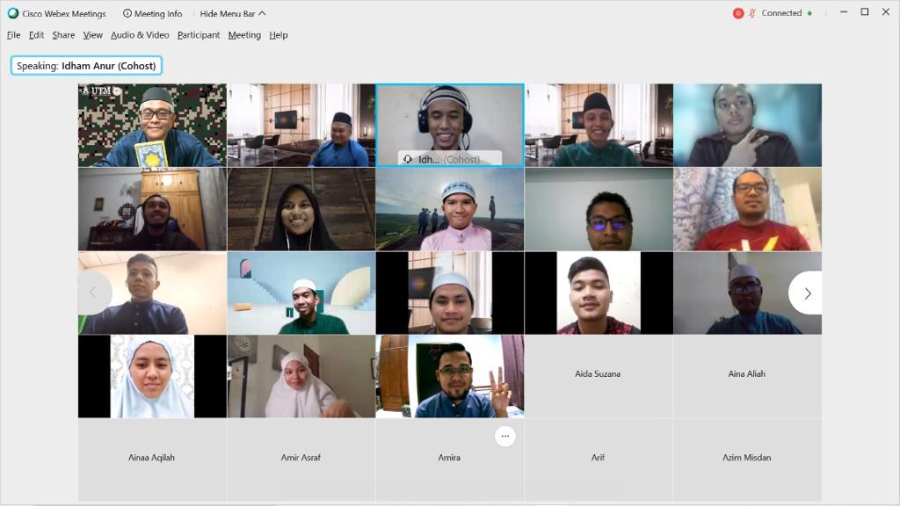Click the red recording indicator icon
Image resolution: width=900 pixels, height=506 pixels.
click(x=738, y=13)
